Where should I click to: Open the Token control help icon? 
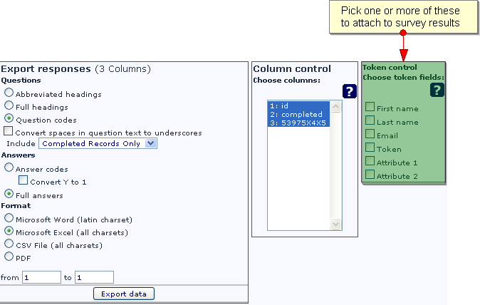tap(437, 89)
